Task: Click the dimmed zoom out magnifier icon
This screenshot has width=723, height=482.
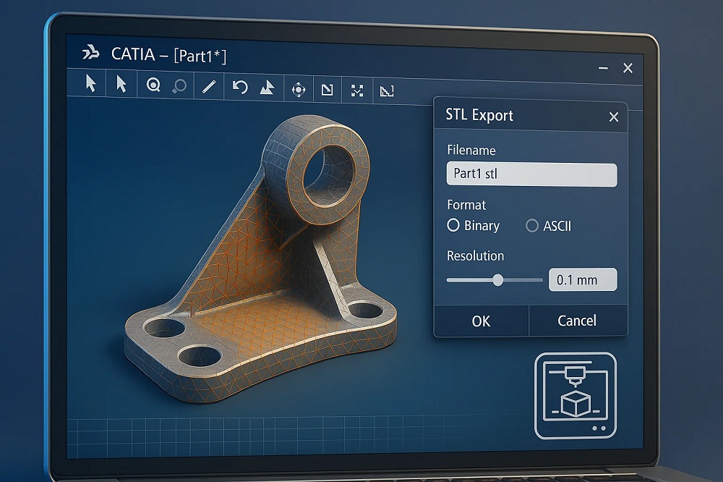Action: pos(179,86)
